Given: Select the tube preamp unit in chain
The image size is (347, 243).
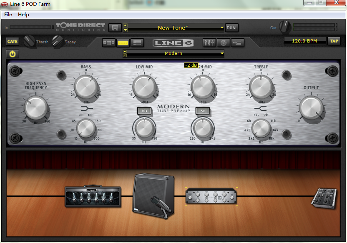Looking at the screenshot, I should [x=211, y=196].
